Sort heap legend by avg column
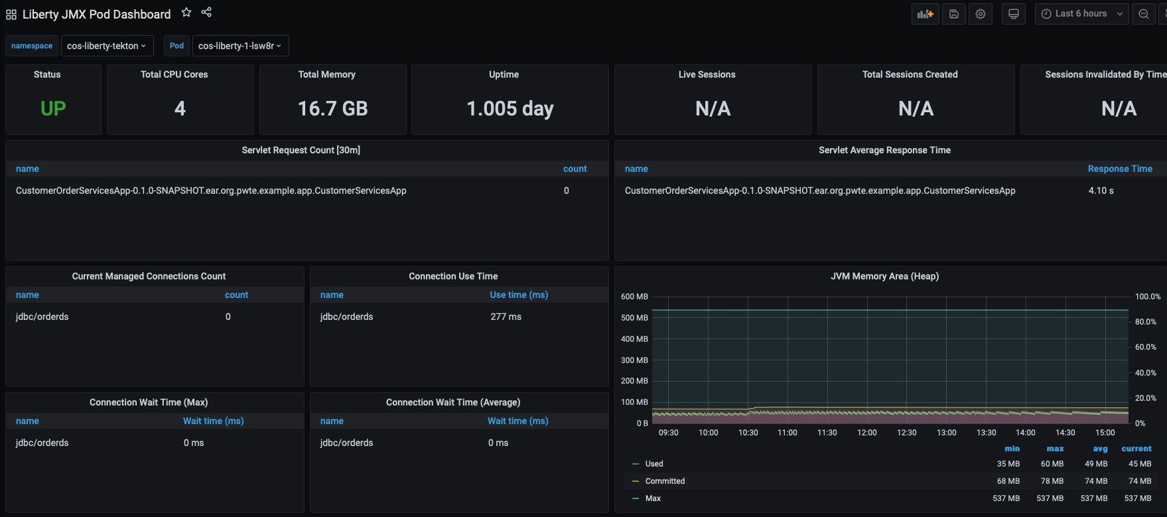Screen dimensions: 1167x517 click(x=1100, y=449)
